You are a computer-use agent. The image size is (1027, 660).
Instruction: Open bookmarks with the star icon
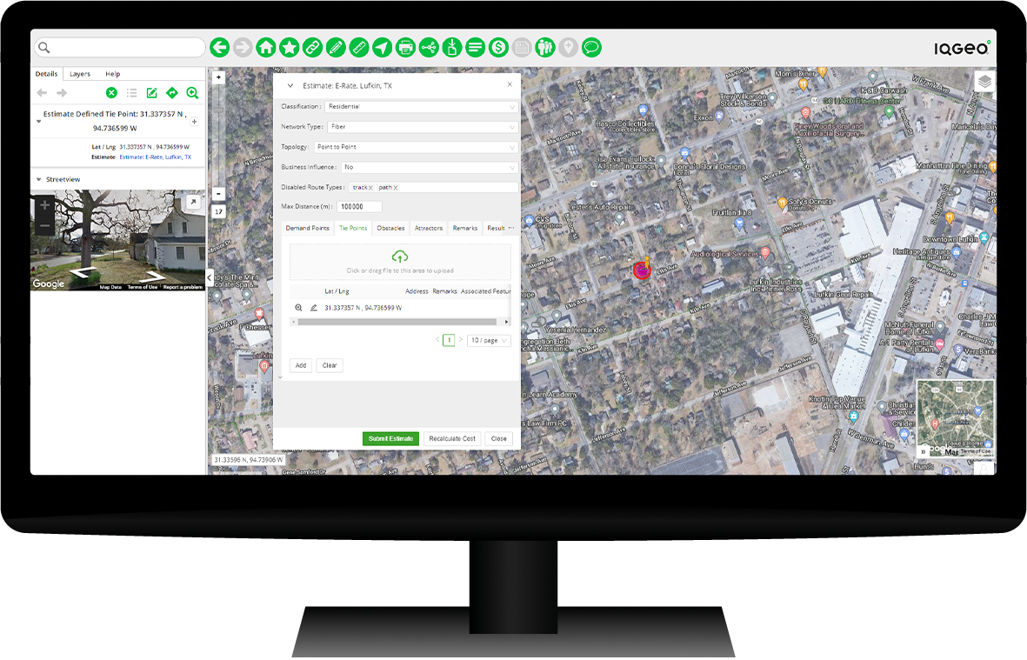[289, 47]
